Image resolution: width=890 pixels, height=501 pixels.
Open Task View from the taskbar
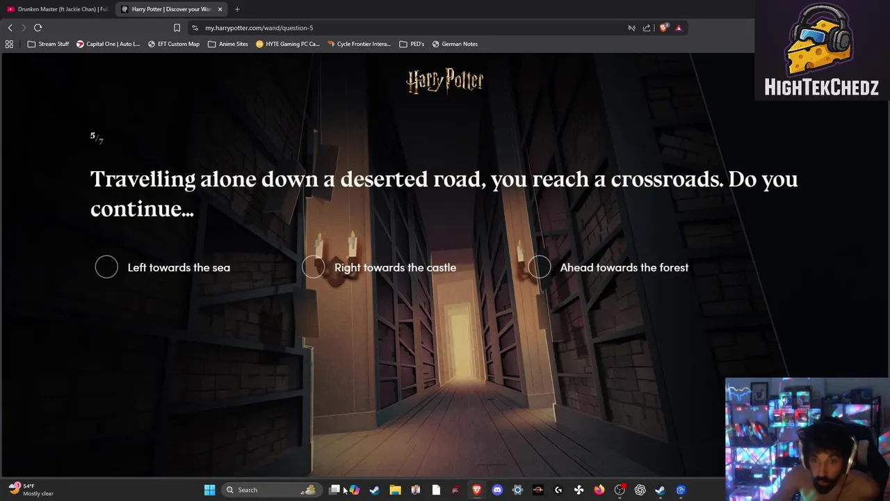334,490
